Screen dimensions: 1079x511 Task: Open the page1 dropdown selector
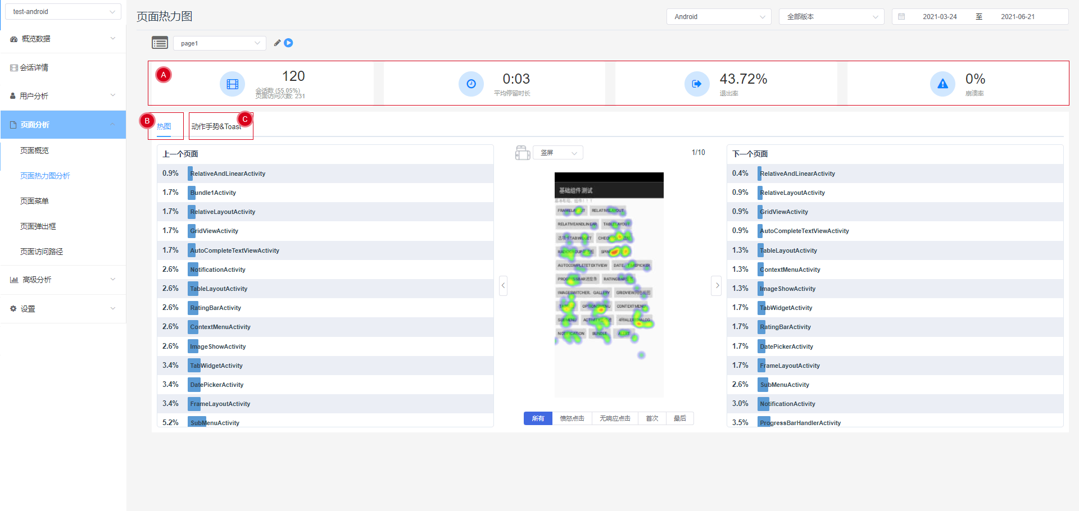(220, 43)
